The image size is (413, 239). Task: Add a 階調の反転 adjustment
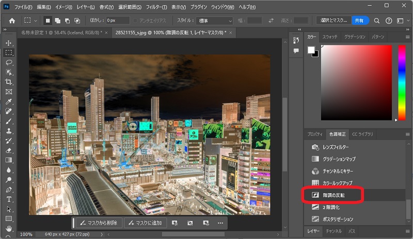[x=355, y=195]
